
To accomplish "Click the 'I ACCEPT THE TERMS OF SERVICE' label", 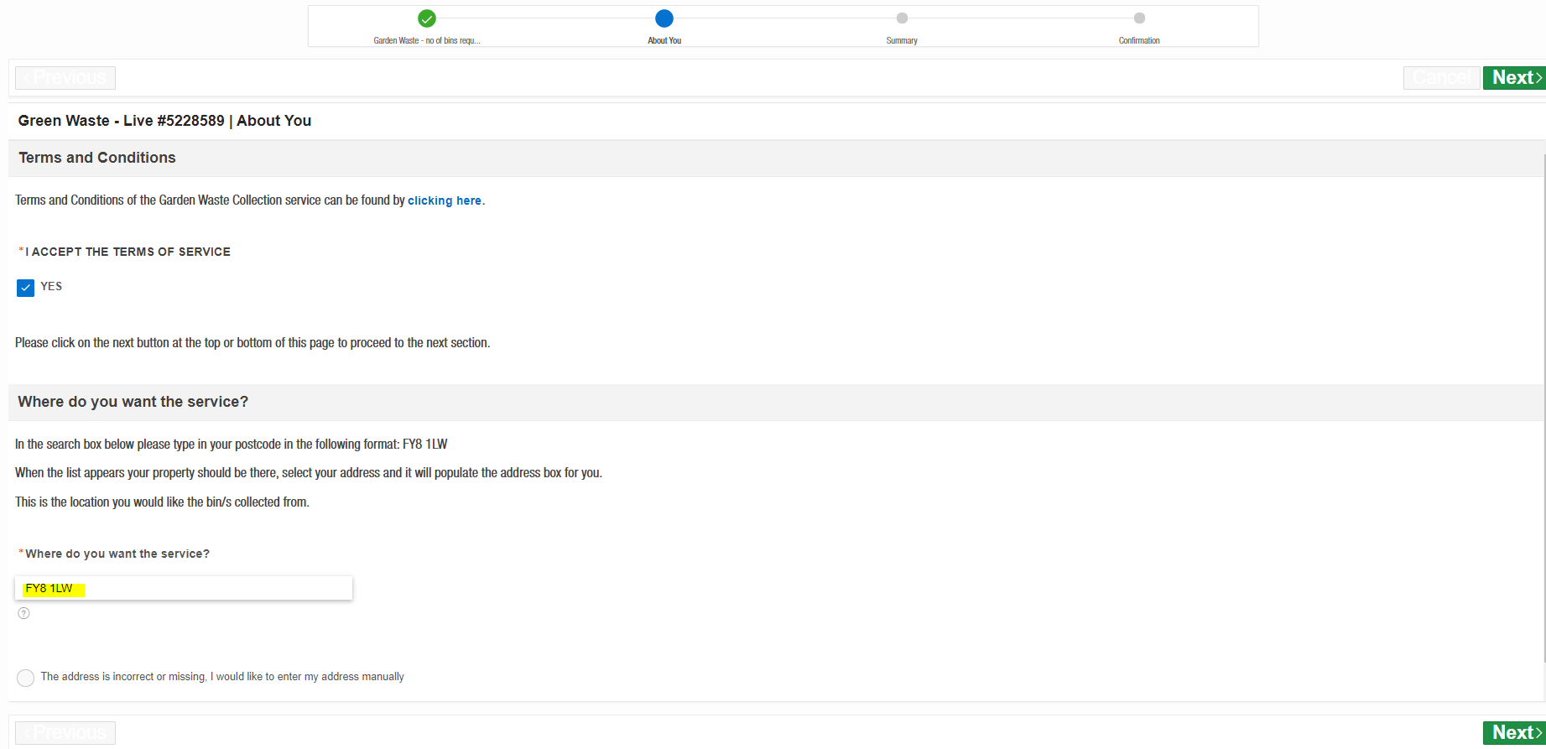I will 128,252.
